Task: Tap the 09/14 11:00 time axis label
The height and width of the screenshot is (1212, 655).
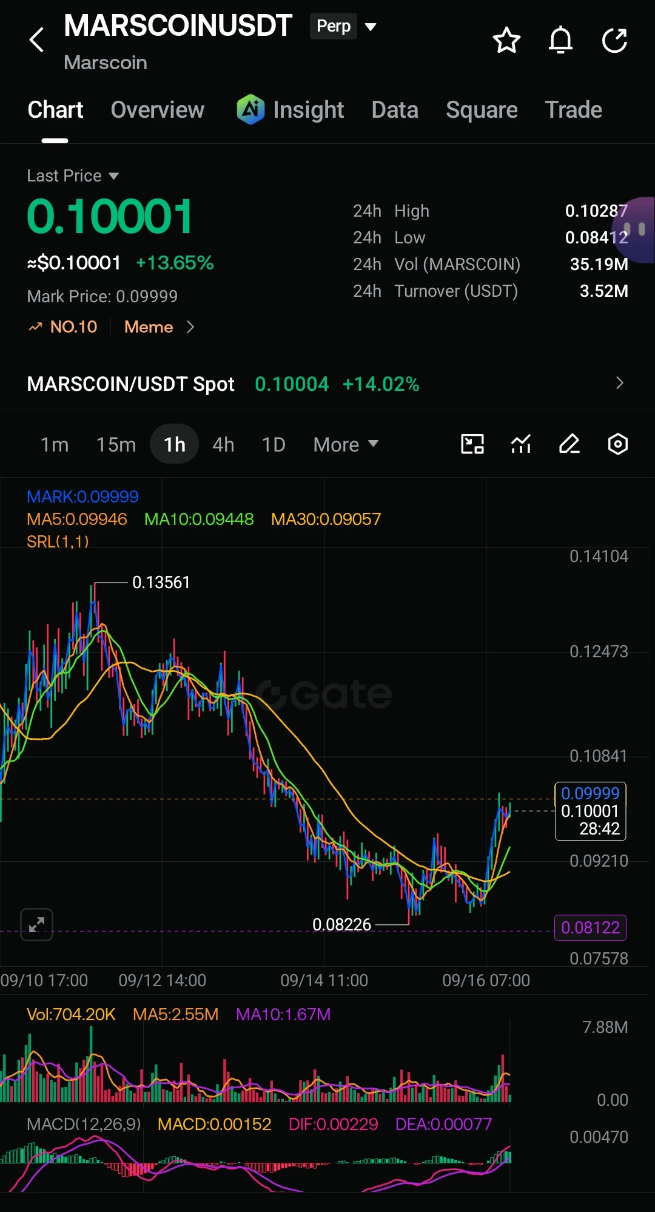Action: (324, 980)
